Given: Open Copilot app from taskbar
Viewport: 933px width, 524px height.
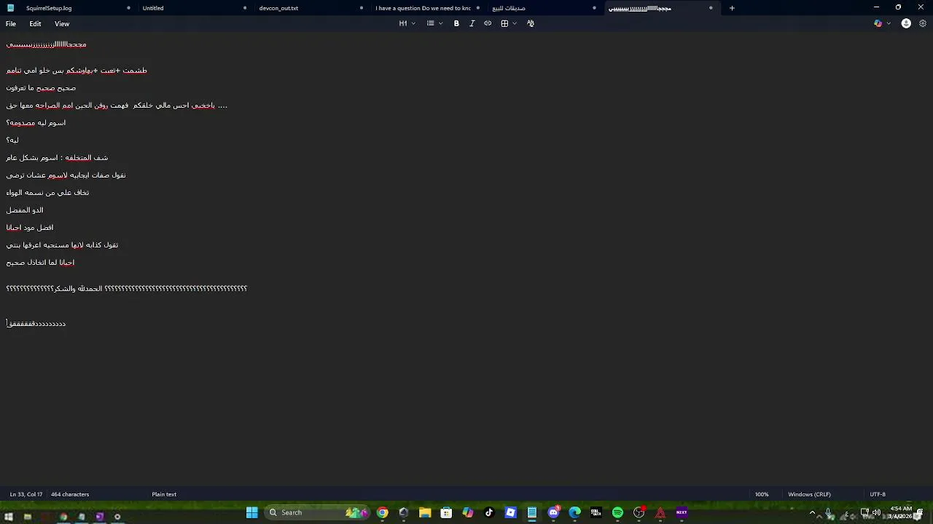Looking at the screenshot, I should click(x=467, y=512).
